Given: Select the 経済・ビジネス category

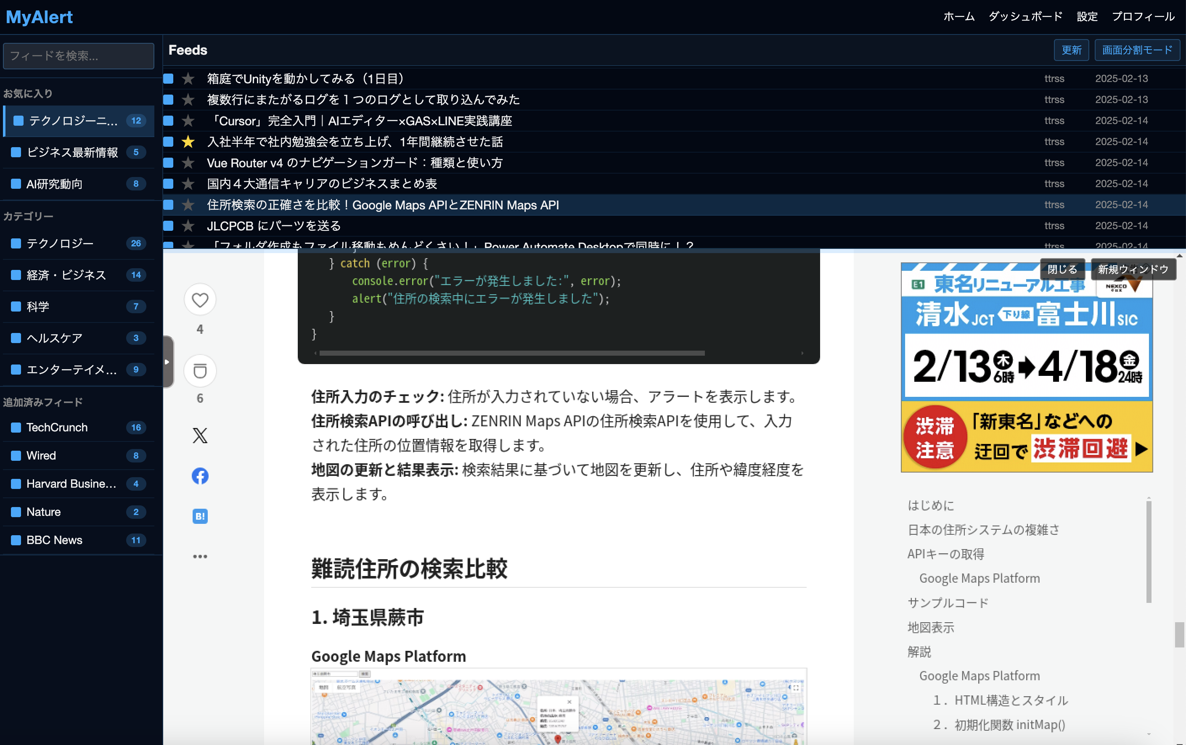Looking at the screenshot, I should coord(79,275).
